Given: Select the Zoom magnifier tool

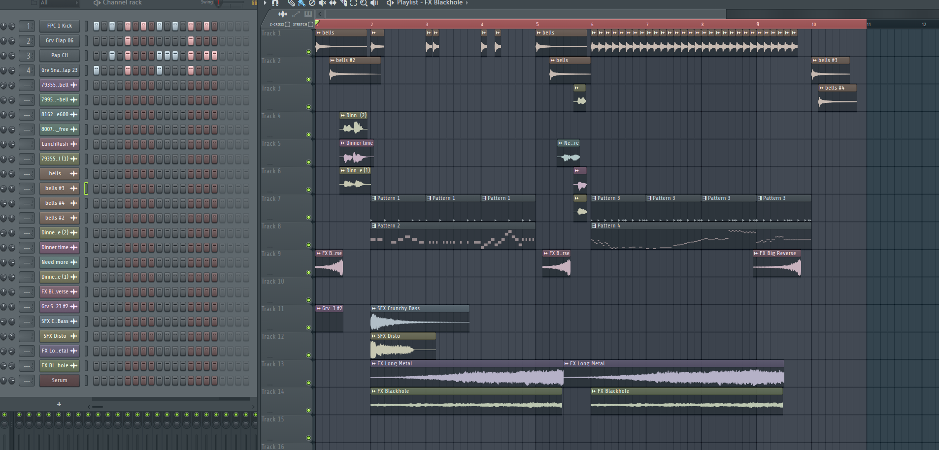Looking at the screenshot, I should 364,3.
